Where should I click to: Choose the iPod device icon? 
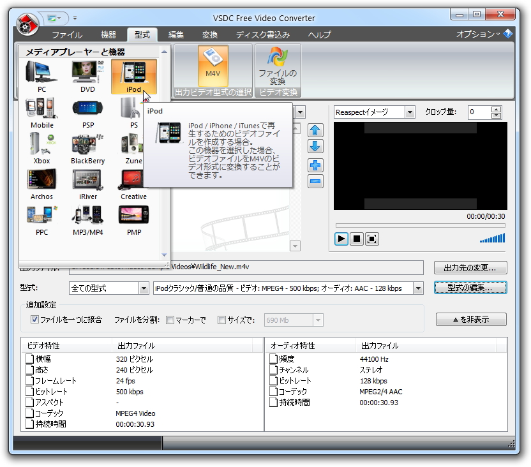[134, 77]
